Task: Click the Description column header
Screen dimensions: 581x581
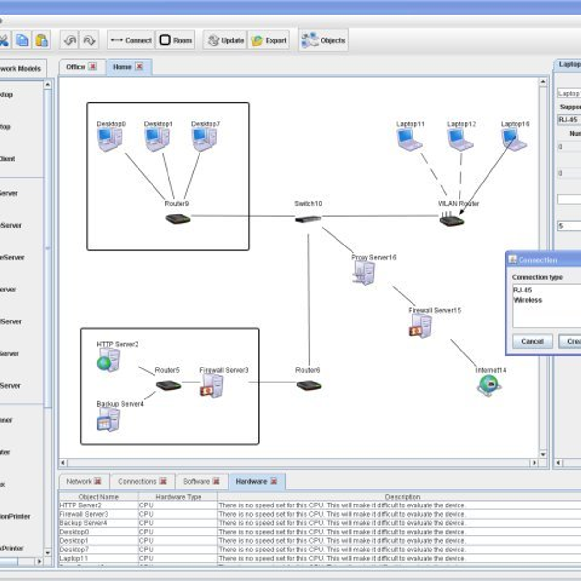Action: click(402, 497)
